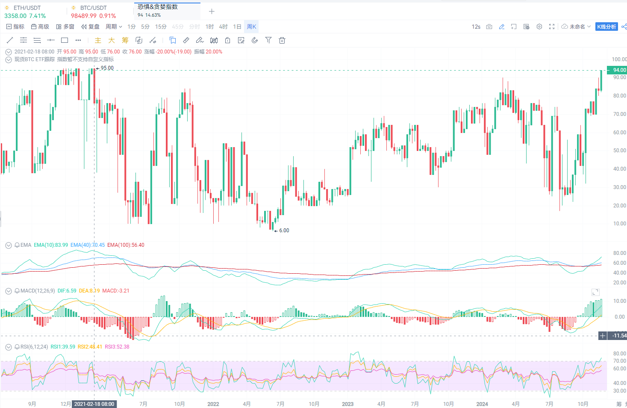
Task: Click the EMA(10):83.99 value label
Action: click(x=51, y=245)
